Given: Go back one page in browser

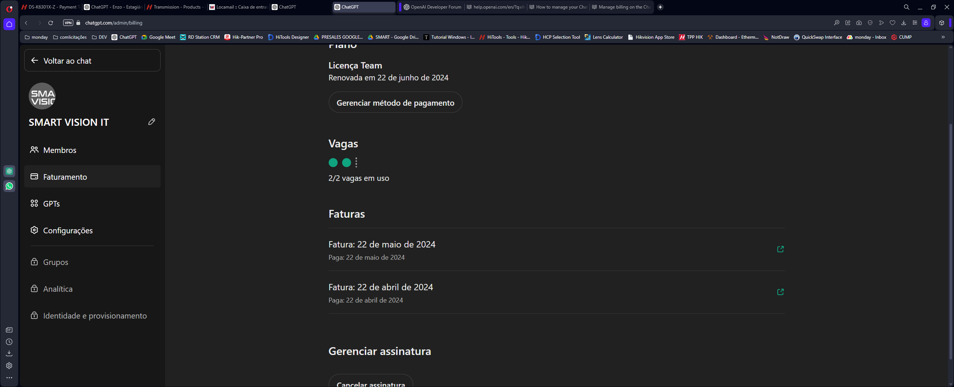Looking at the screenshot, I should (x=26, y=23).
